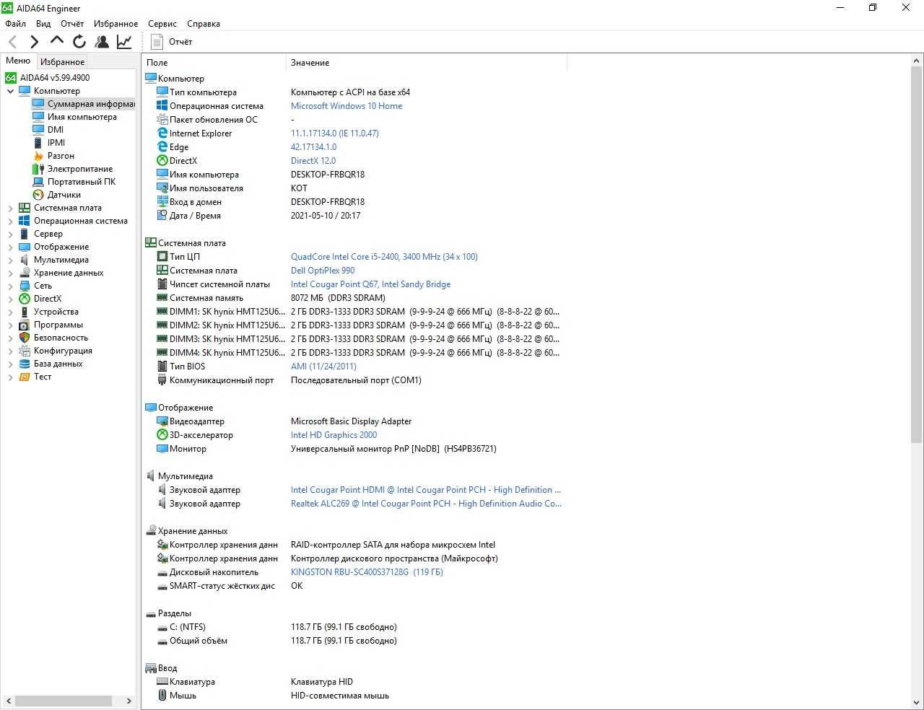Viewport: 924px width, 710px height.
Task: Collapse the Компьютер tree node
Action: pos(10,91)
